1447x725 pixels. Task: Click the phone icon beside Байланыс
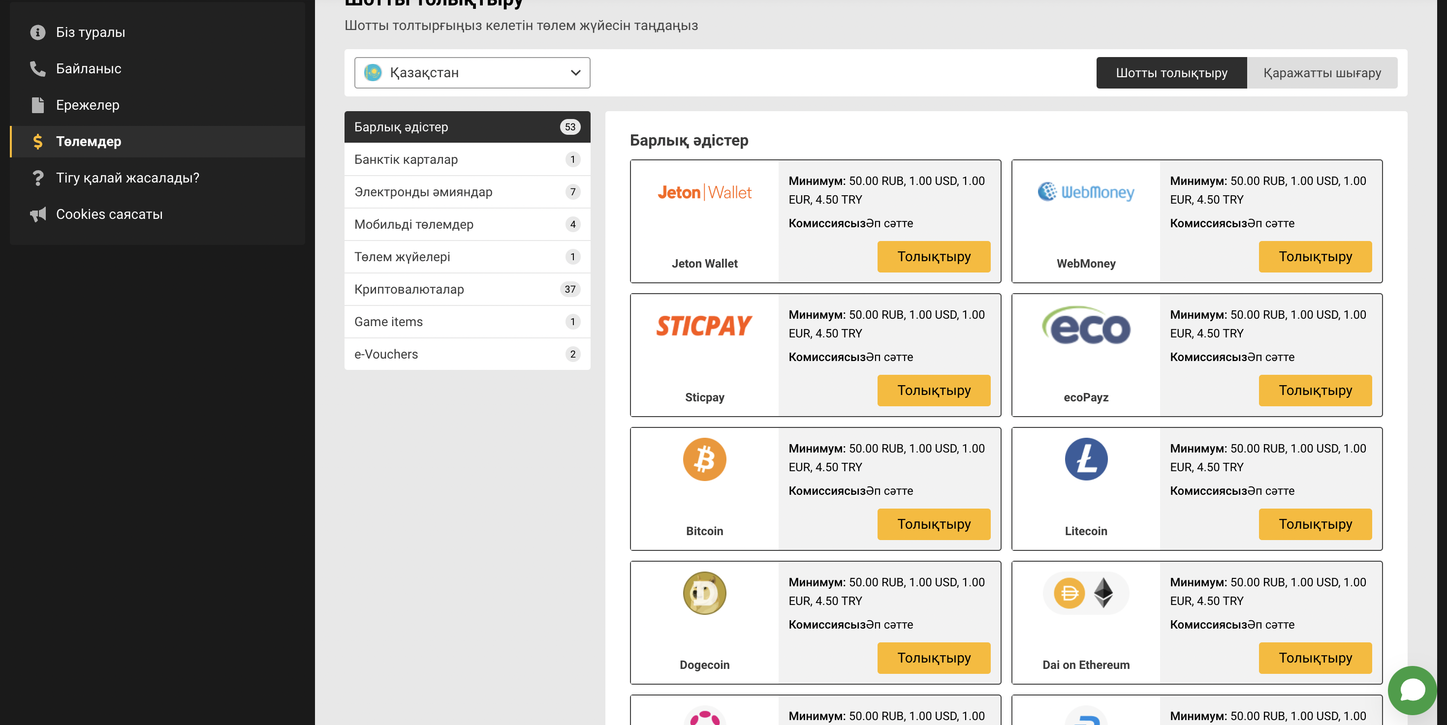click(x=37, y=68)
